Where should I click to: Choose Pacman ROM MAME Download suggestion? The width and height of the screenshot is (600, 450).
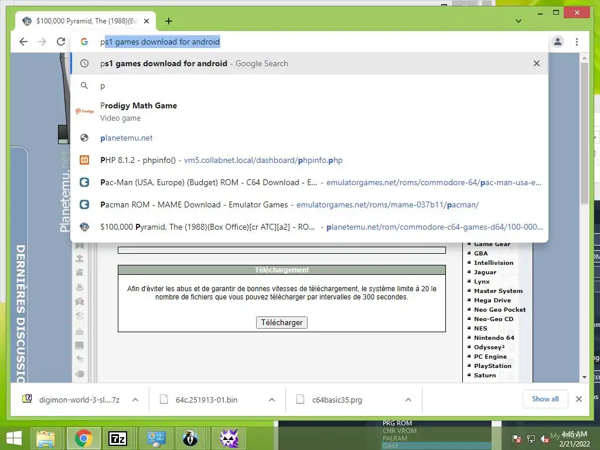(x=309, y=204)
